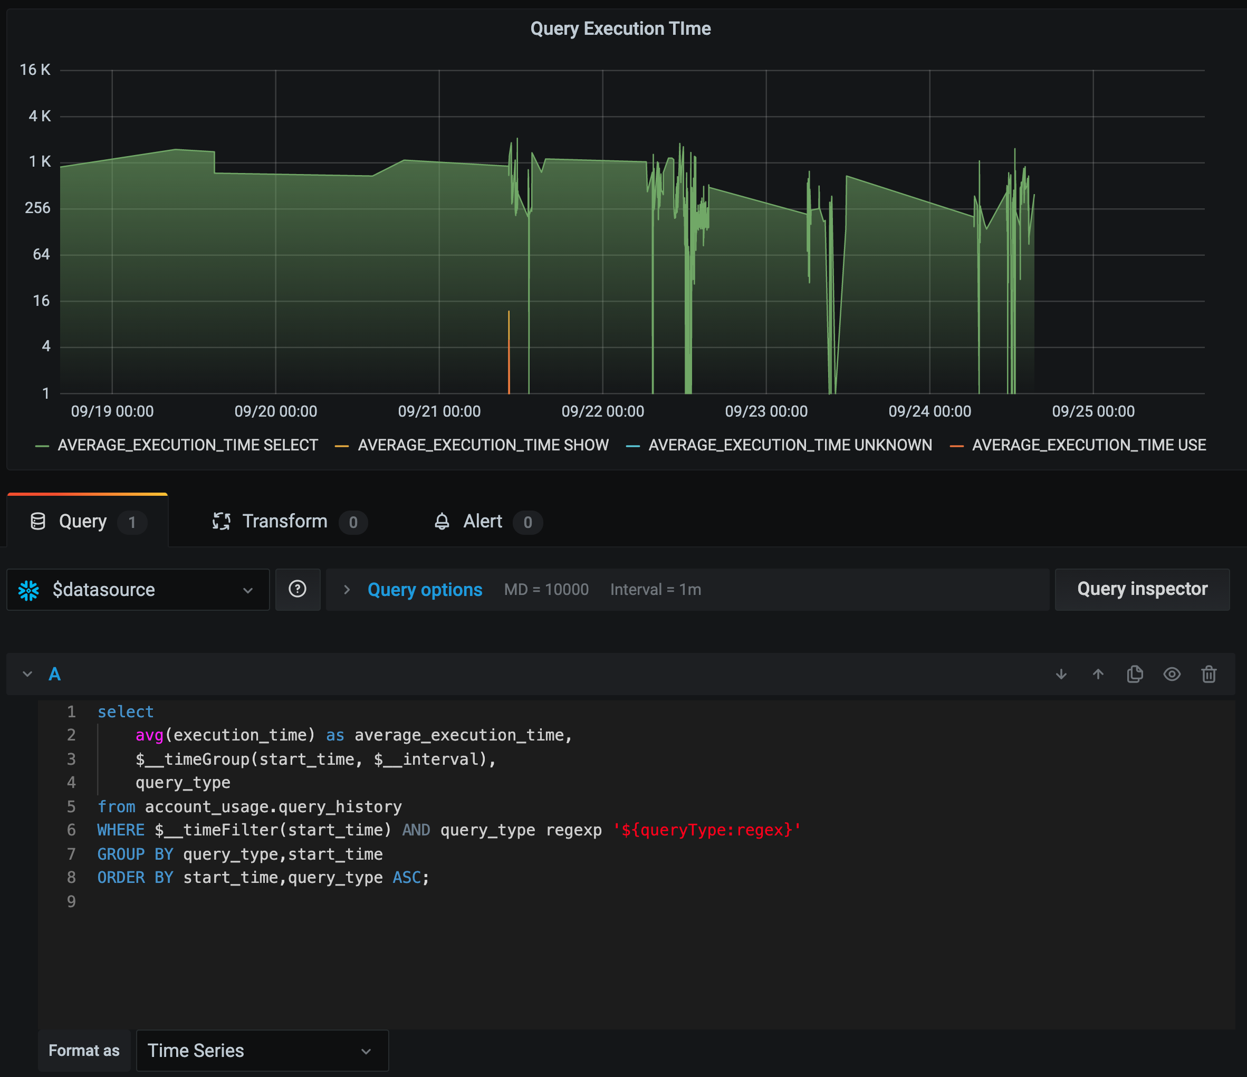Viewport: 1247px width, 1077px height.
Task: Click the Format as label
Action: [x=84, y=1051]
